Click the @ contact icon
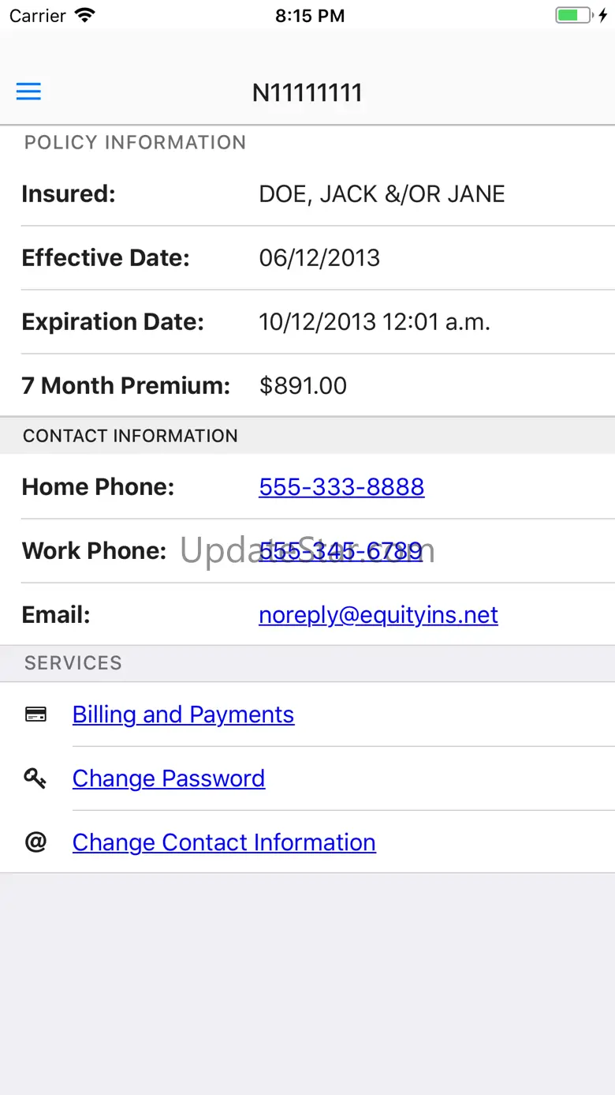The height and width of the screenshot is (1095, 615). pos(35,842)
